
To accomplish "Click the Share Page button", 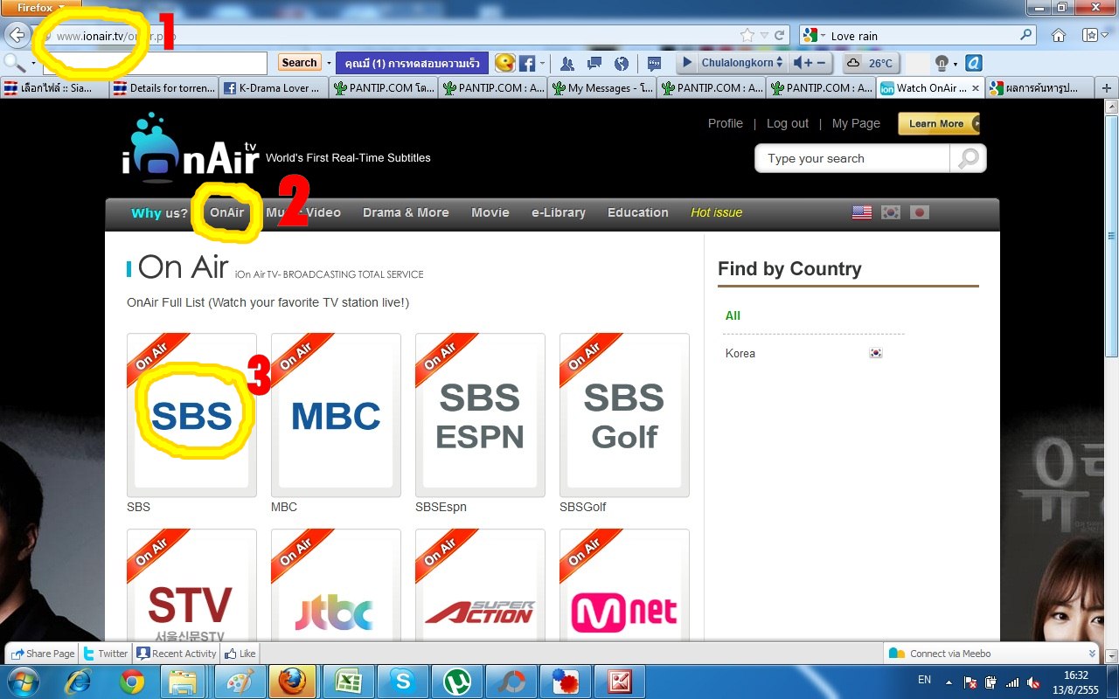I will click(43, 654).
